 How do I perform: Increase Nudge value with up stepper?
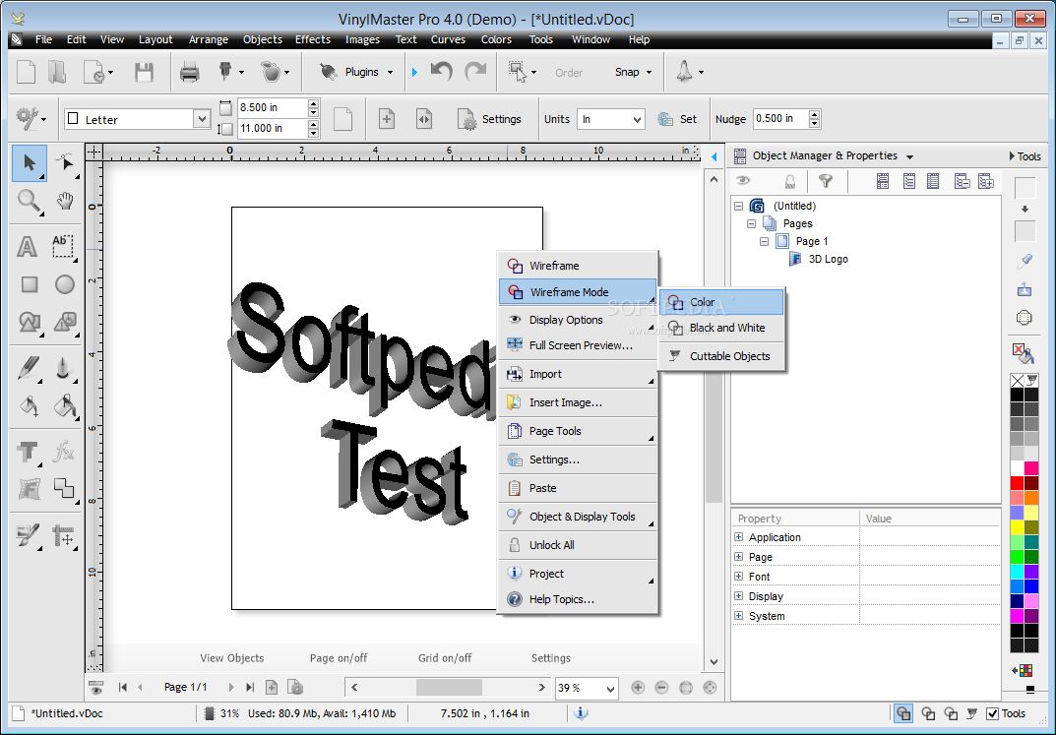click(x=814, y=114)
